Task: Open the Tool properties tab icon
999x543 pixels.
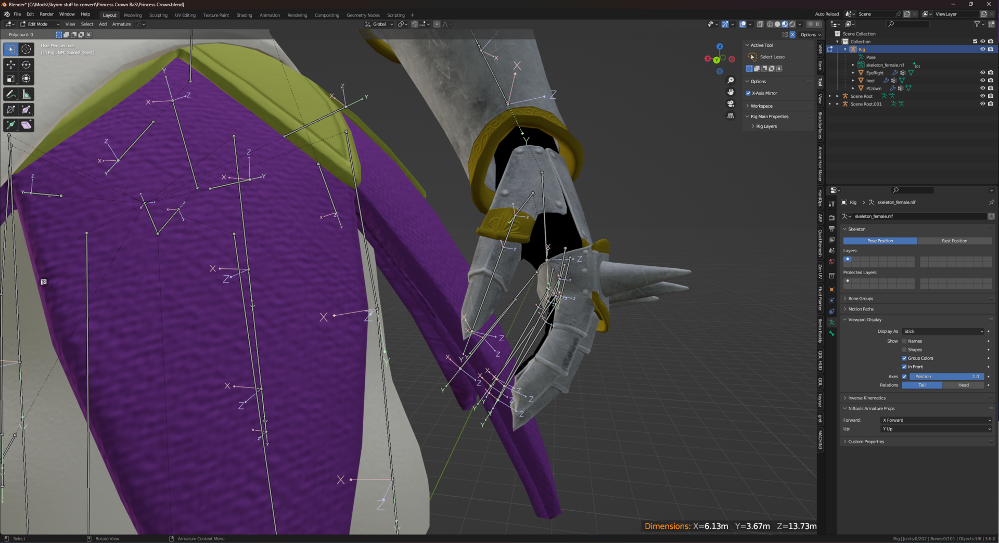Action: pyautogui.click(x=831, y=204)
